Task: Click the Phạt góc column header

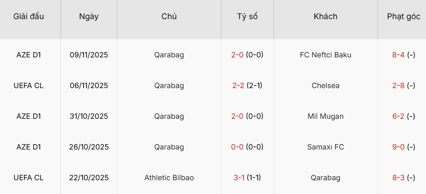Action: tap(403, 16)
